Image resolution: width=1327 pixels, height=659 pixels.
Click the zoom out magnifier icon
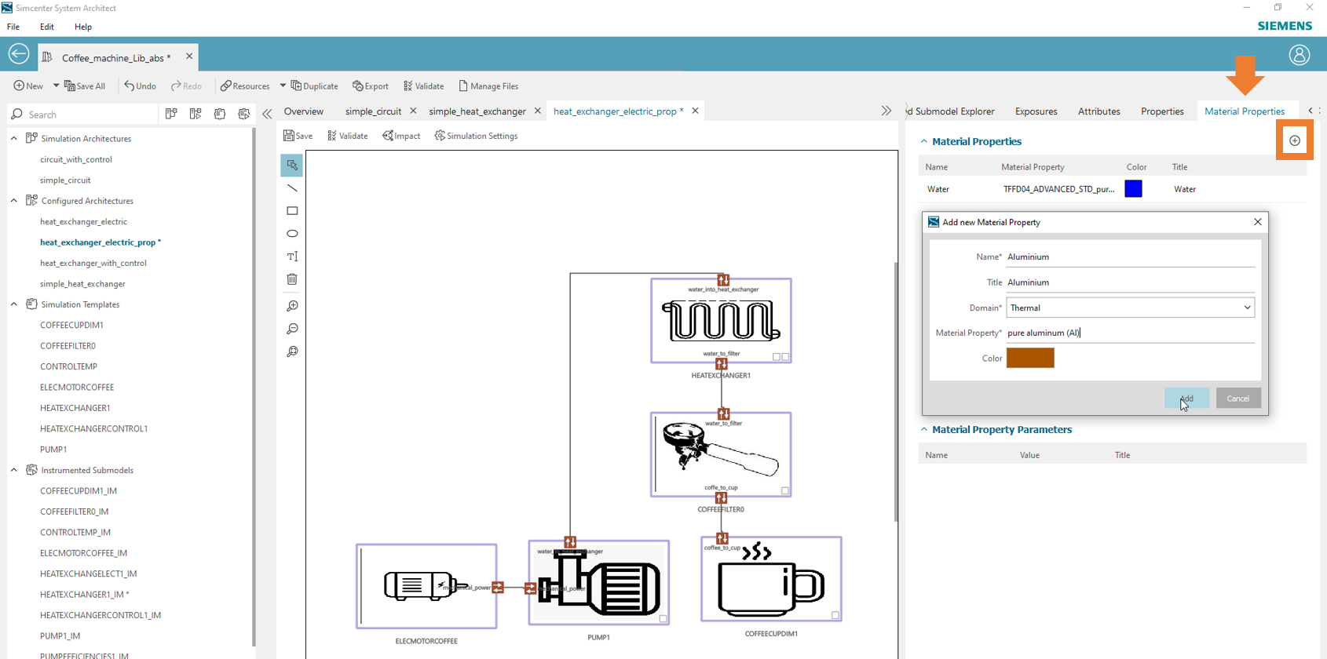(292, 329)
